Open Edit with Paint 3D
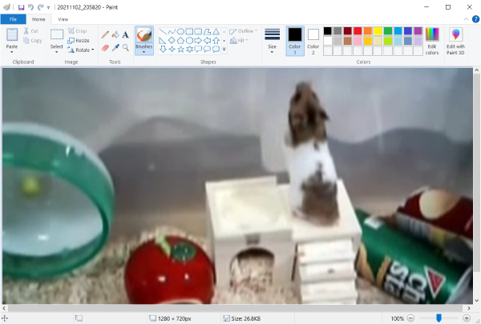The height and width of the screenshot is (324, 481). 455,40
